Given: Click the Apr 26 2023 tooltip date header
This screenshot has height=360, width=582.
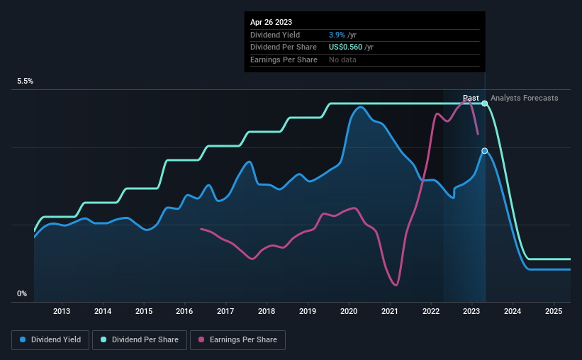Looking at the screenshot, I should (271, 22).
